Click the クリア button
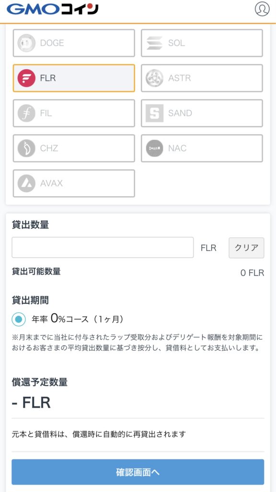The height and width of the screenshot is (492, 276). pos(246,247)
